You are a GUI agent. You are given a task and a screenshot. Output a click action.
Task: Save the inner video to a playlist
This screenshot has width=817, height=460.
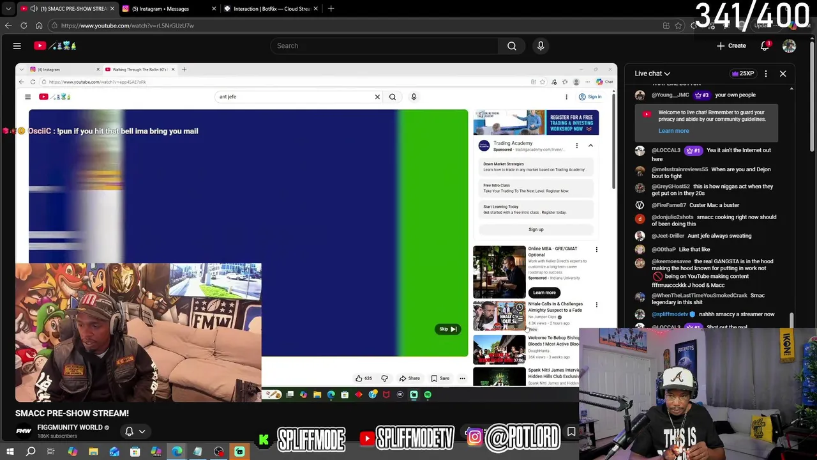pos(440,378)
